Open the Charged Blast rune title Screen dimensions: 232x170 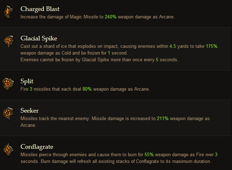coord(40,9)
